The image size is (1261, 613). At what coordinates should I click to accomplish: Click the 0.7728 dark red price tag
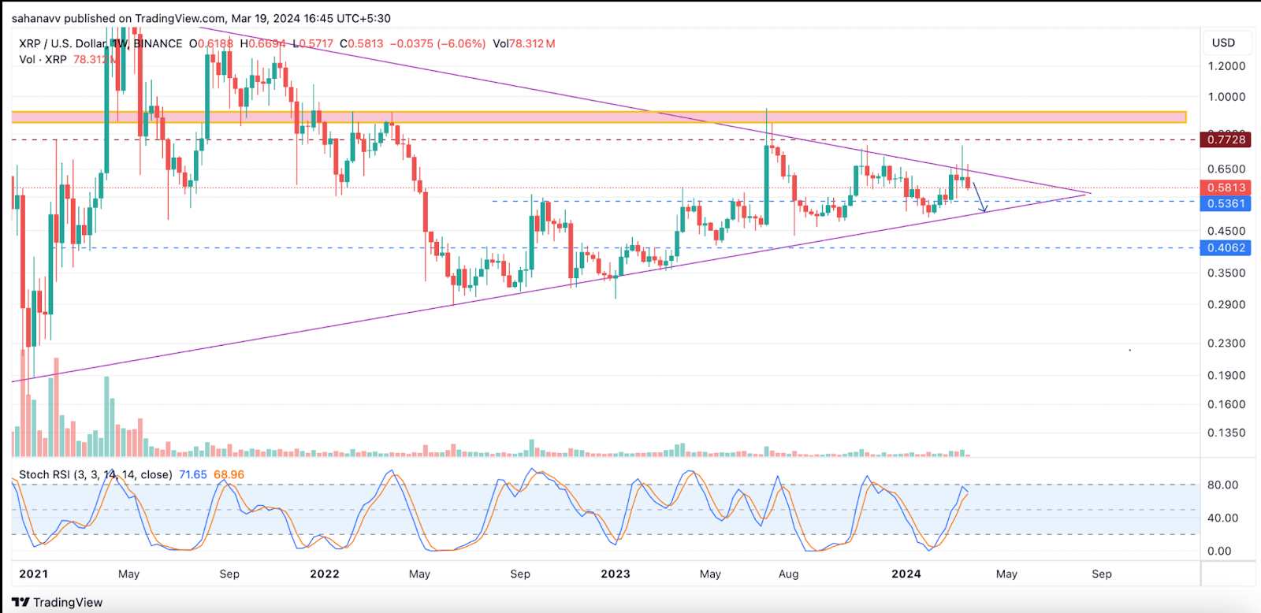pos(1226,139)
